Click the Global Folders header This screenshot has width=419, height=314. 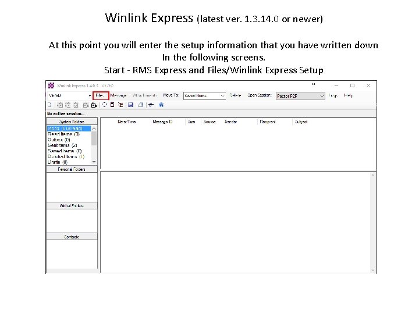coord(72,206)
